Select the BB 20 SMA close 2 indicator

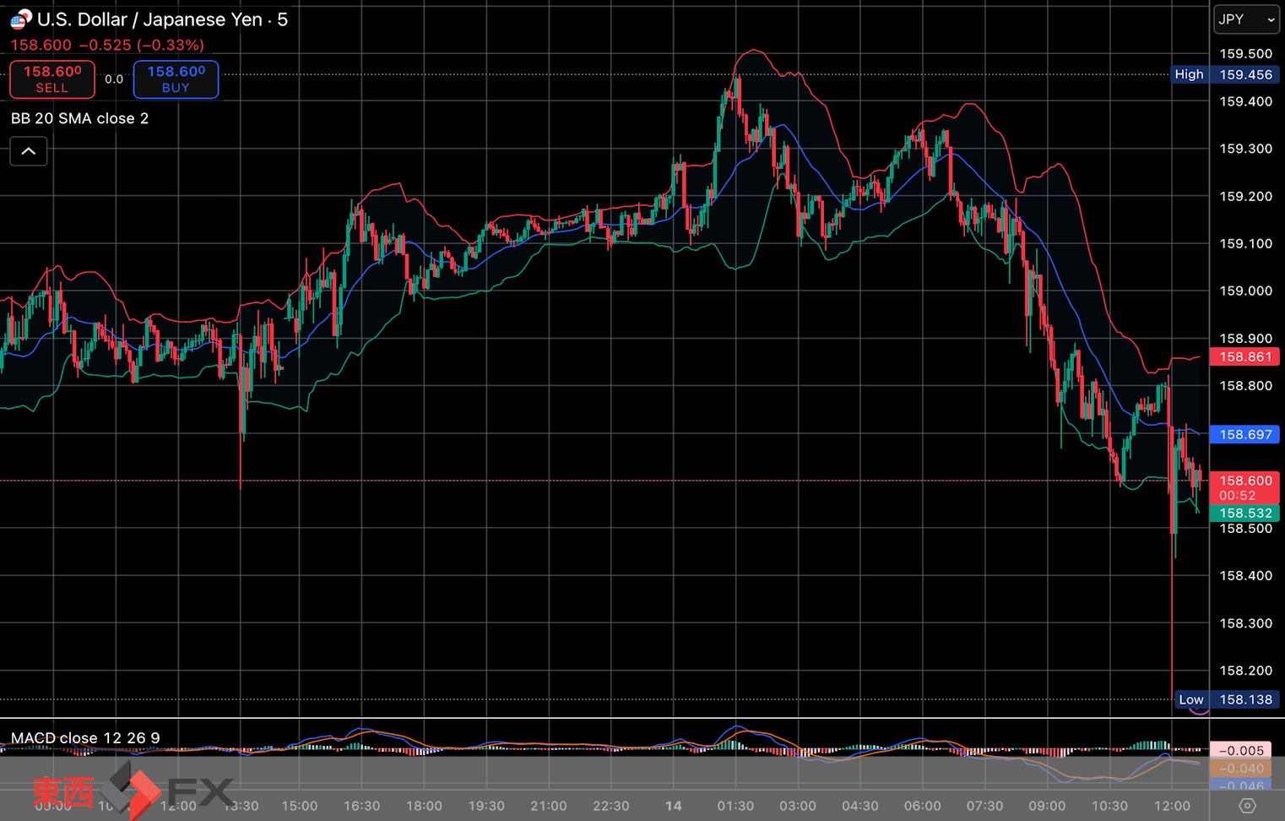[79, 118]
